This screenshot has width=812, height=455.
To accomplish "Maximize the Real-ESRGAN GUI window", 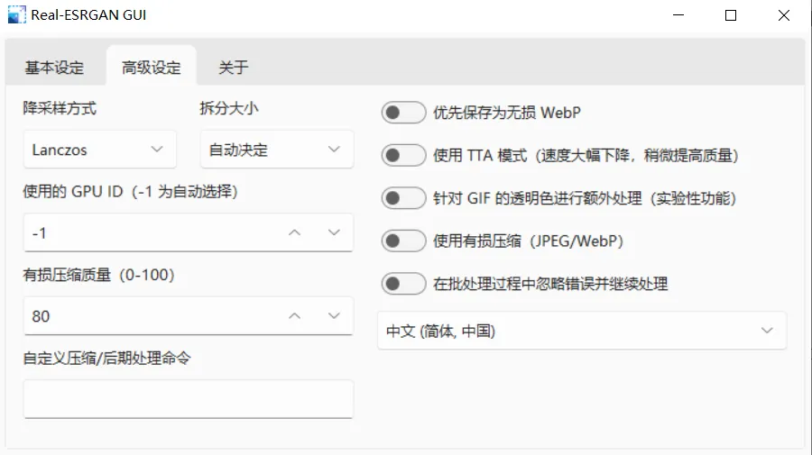I will pyautogui.click(x=730, y=15).
